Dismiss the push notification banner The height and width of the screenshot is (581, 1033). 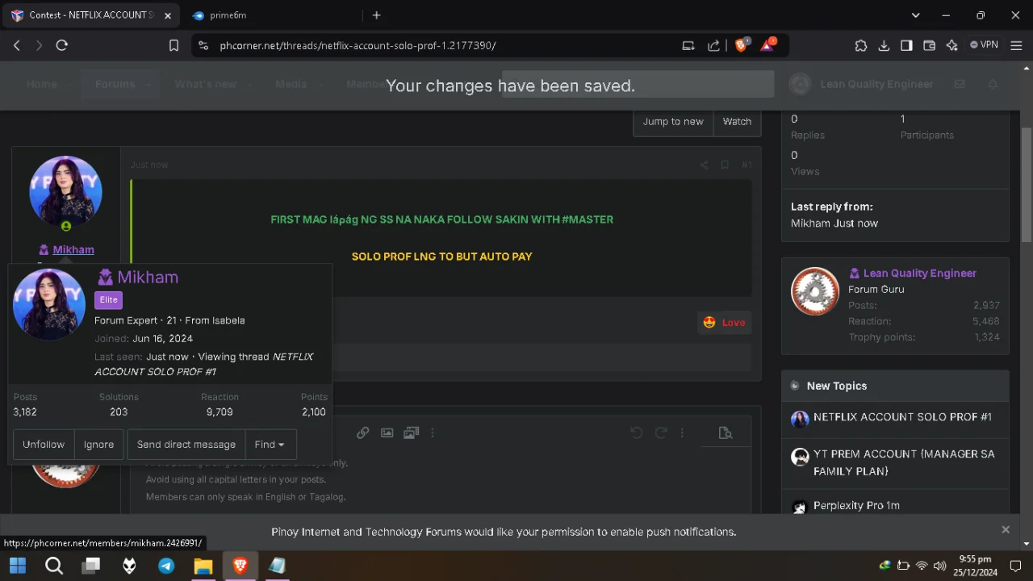1006,530
